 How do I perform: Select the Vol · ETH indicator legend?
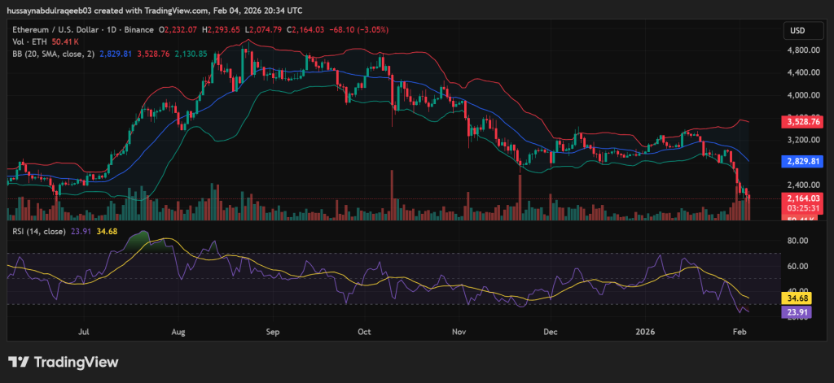tap(25, 41)
